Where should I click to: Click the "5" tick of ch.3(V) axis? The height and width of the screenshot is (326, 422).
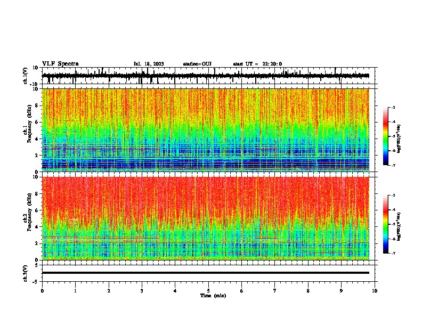[37, 265]
